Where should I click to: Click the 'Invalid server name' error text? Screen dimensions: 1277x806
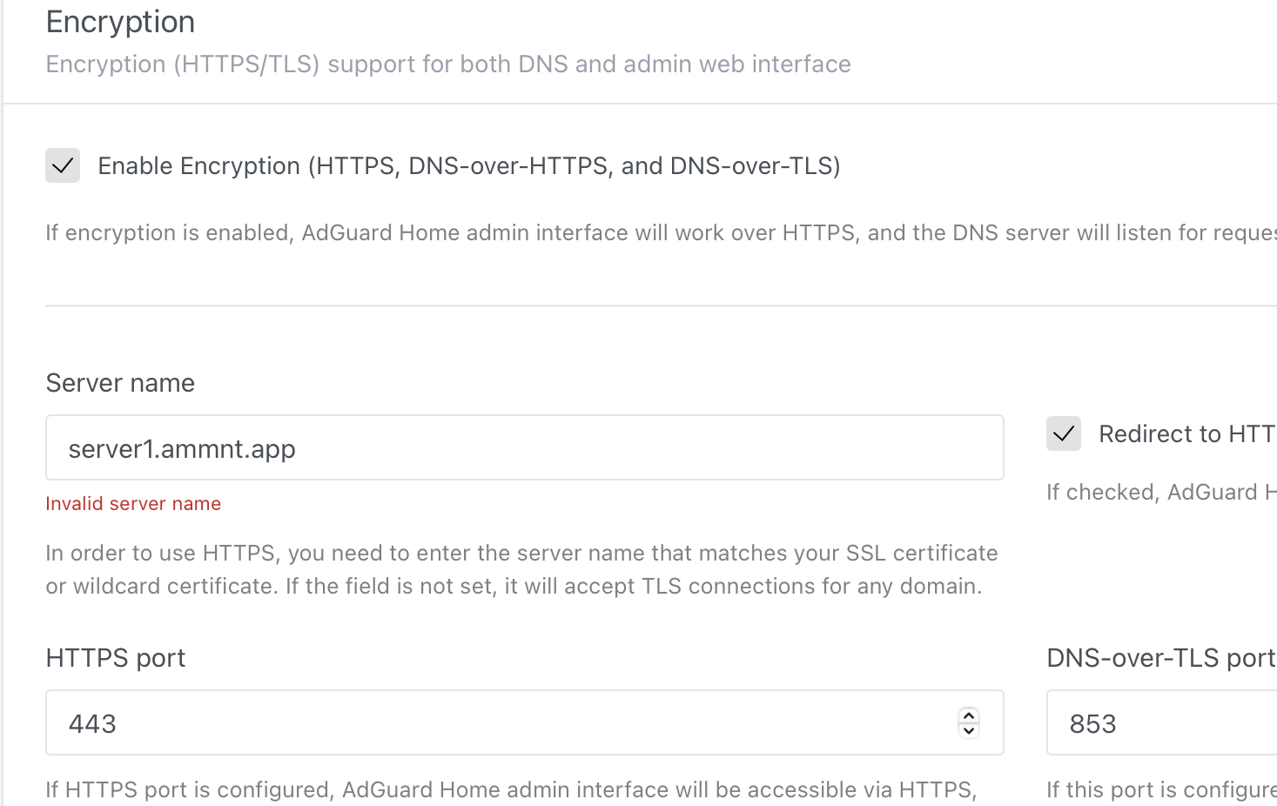pyautogui.click(x=133, y=503)
